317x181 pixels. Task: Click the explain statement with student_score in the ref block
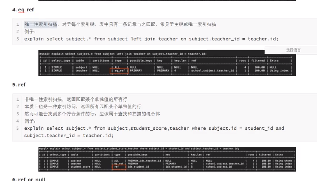[x=154, y=128]
